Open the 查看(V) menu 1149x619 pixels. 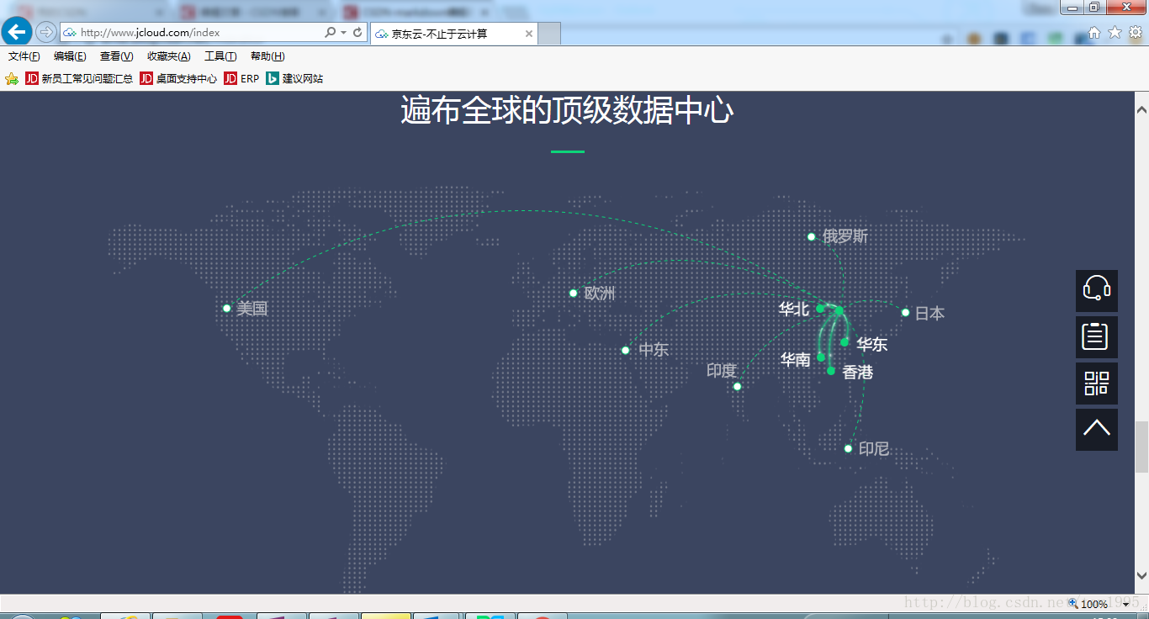116,56
